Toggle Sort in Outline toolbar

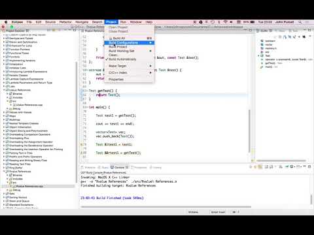(285, 37)
